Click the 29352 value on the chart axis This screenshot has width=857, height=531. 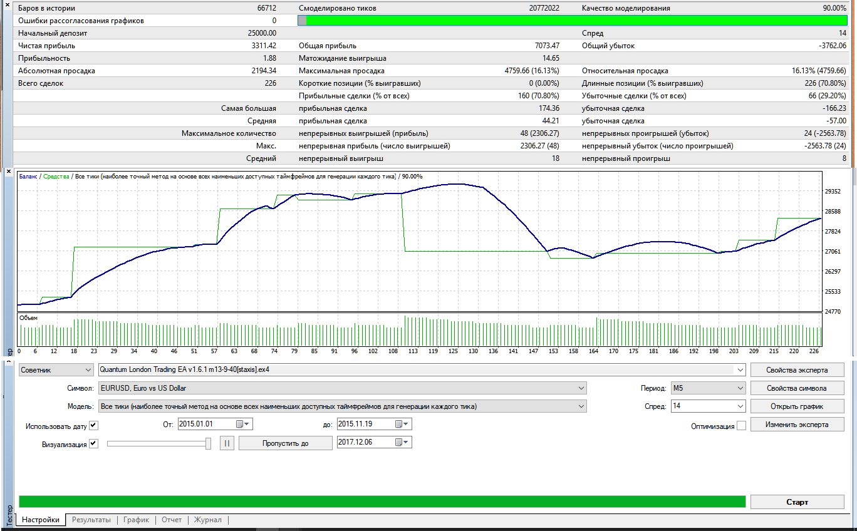pos(834,192)
